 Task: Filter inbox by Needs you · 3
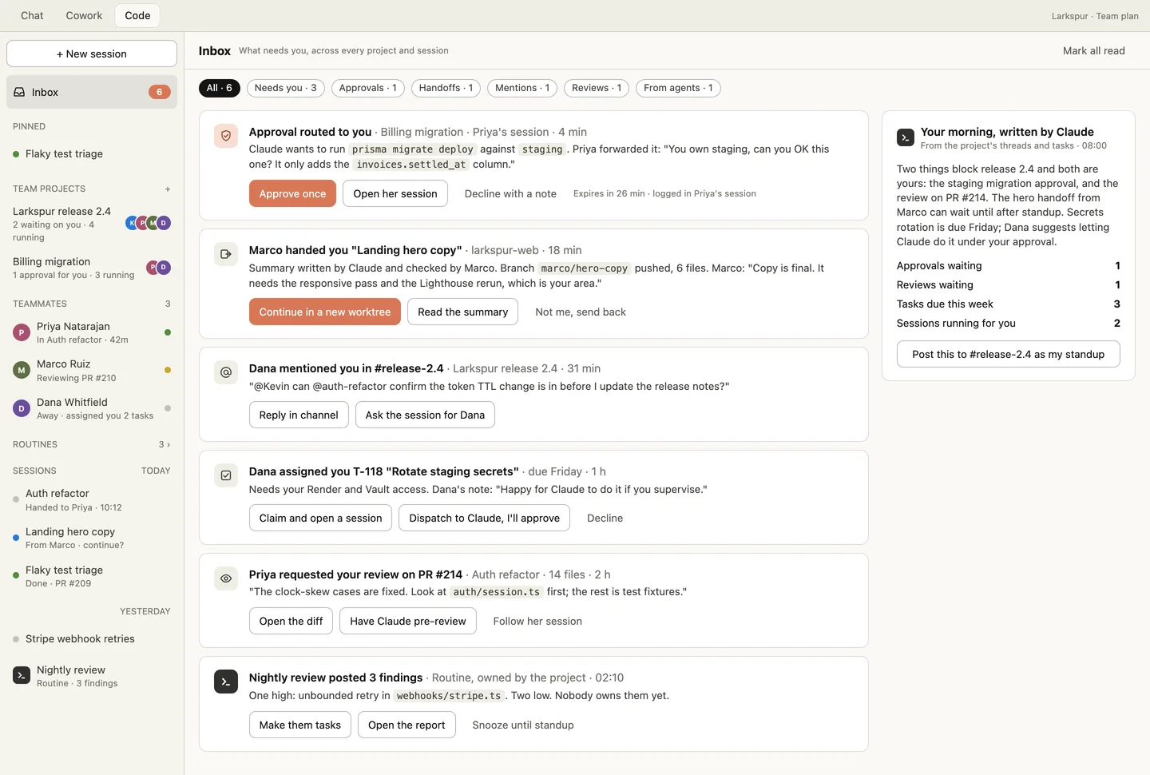(x=286, y=88)
